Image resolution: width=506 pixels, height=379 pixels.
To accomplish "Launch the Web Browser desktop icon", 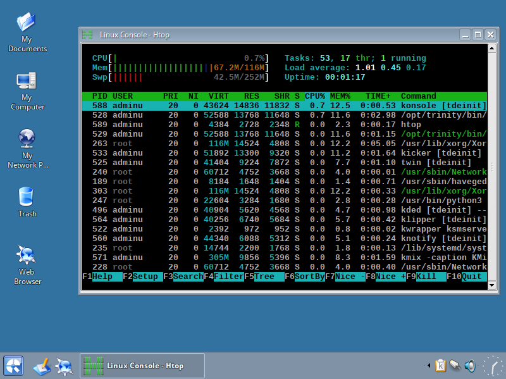I will coord(27,264).
